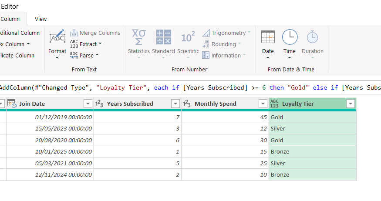Image resolution: width=381 pixels, height=201 pixels.
Task: Click the Information label
Action: 226,55
